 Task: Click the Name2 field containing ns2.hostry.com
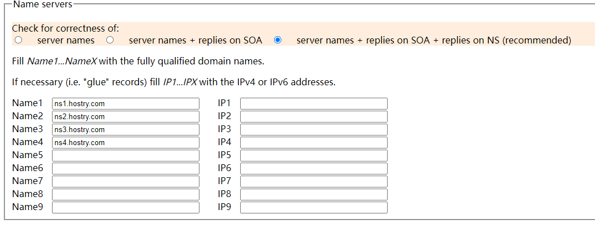125,117
